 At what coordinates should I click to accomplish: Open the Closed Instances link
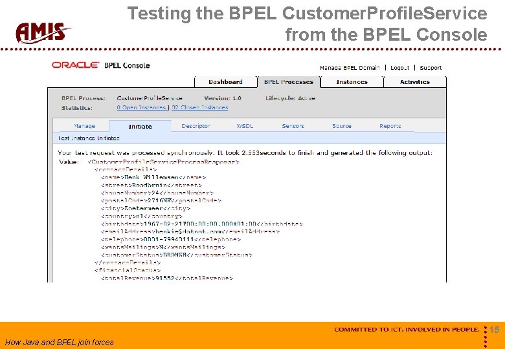[x=199, y=108]
